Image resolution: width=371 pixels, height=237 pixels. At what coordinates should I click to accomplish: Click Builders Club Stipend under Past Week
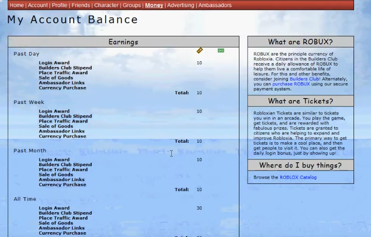tap(65, 116)
